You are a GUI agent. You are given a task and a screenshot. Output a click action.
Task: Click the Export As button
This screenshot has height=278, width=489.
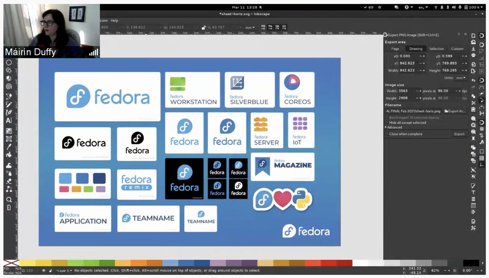click(x=455, y=111)
